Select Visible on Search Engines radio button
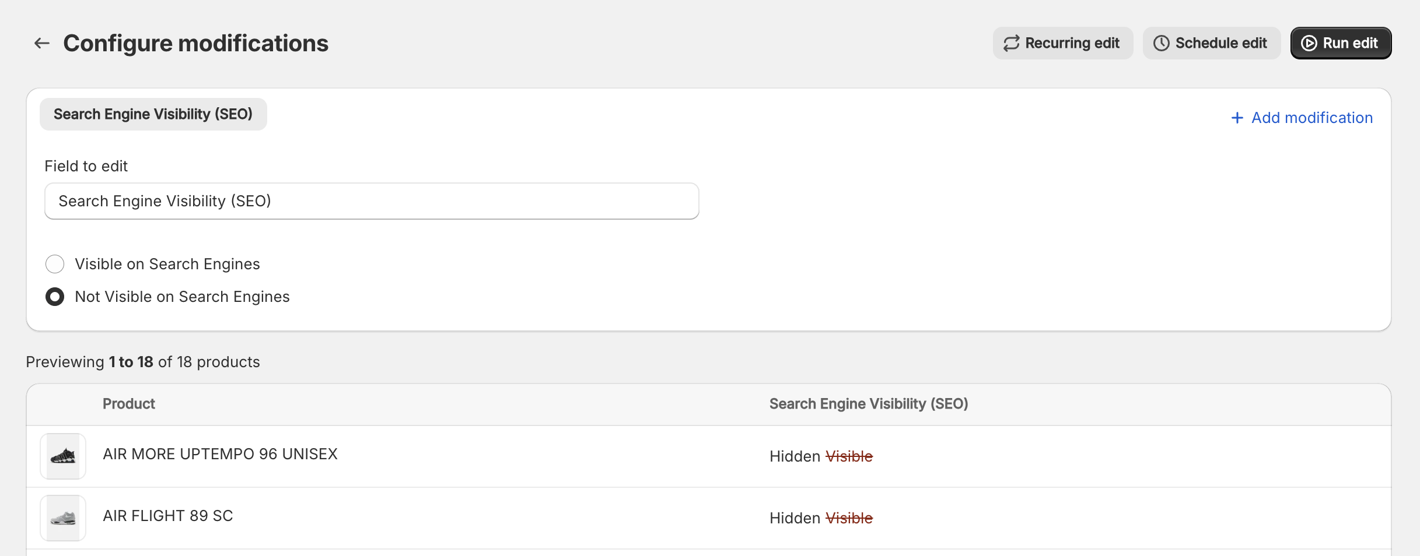Viewport: 1420px width, 556px height. 55,264
